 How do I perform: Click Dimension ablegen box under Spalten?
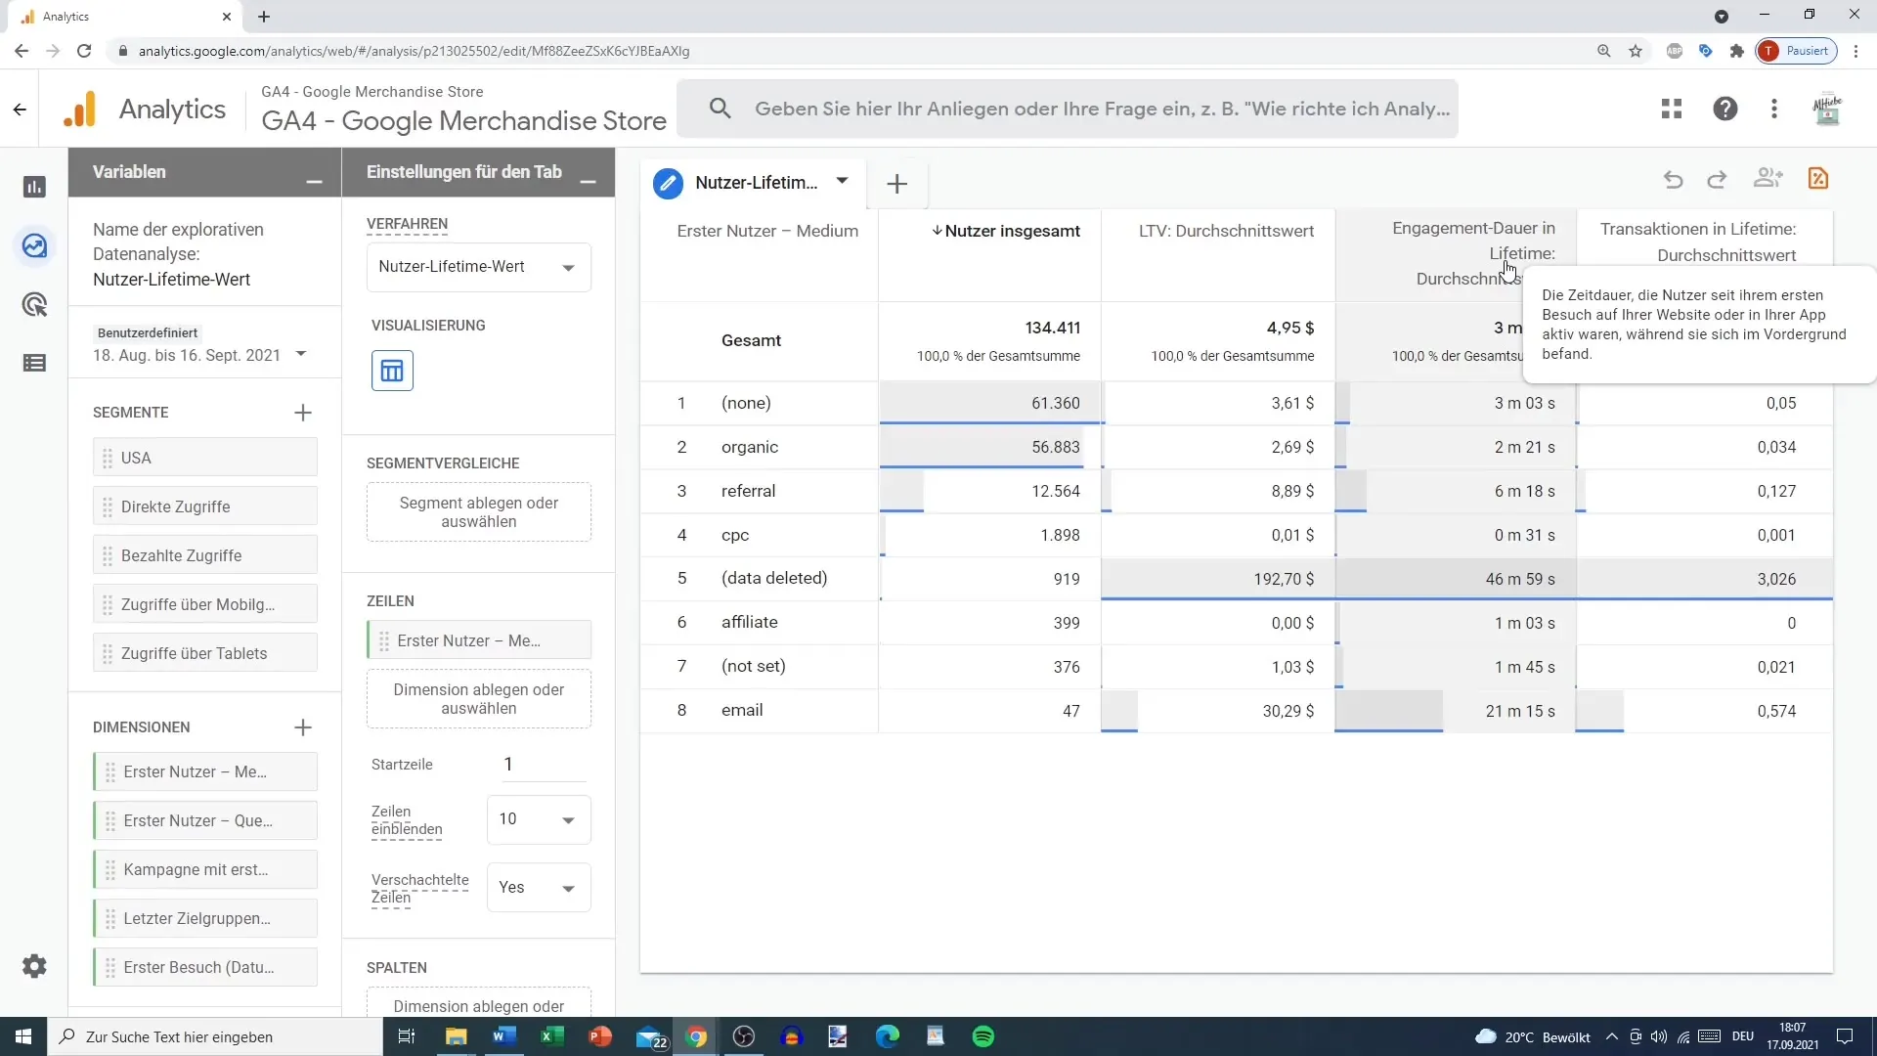[x=479, y=1002]
